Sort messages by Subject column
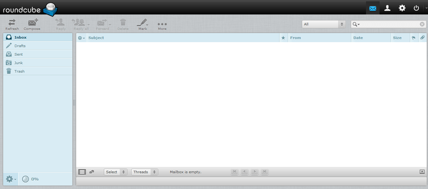The height and width of the screenshot is (189, 428). tap(96, 38)
